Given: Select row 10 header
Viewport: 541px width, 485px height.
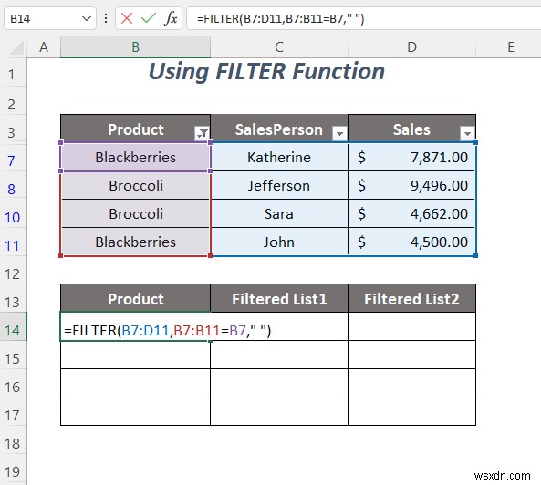Looking at the screenshot, I should (13, 215).
